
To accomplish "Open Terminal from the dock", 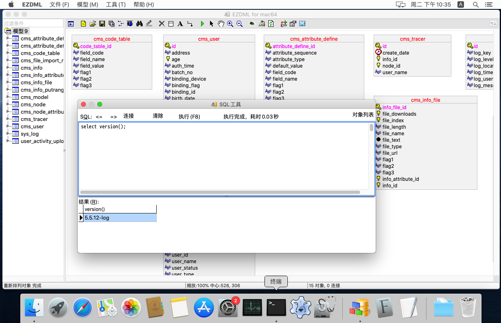I will [x=276, y=308].
